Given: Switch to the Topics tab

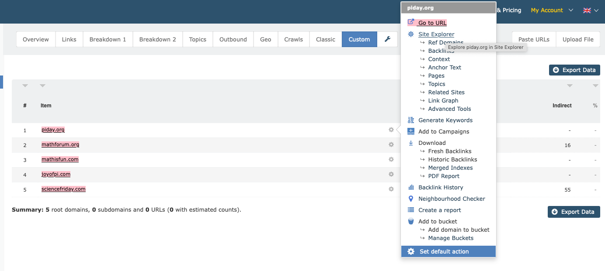Looking at the screenshot, I should pyautogui.click(x=197, y=39).
